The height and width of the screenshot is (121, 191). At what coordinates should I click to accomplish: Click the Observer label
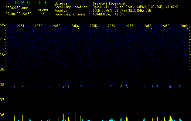click(x=62, y=3)
